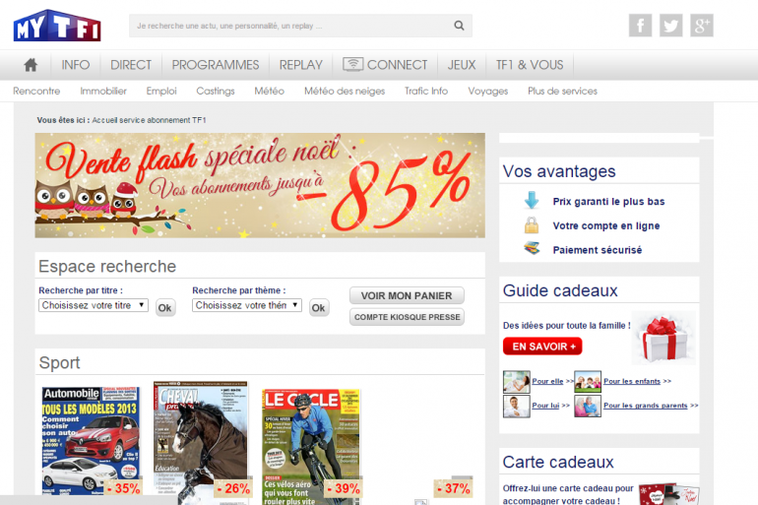The image size is (758, 505).
Task: Click the Connect wifi screen icon
Action: pos(352,64)
